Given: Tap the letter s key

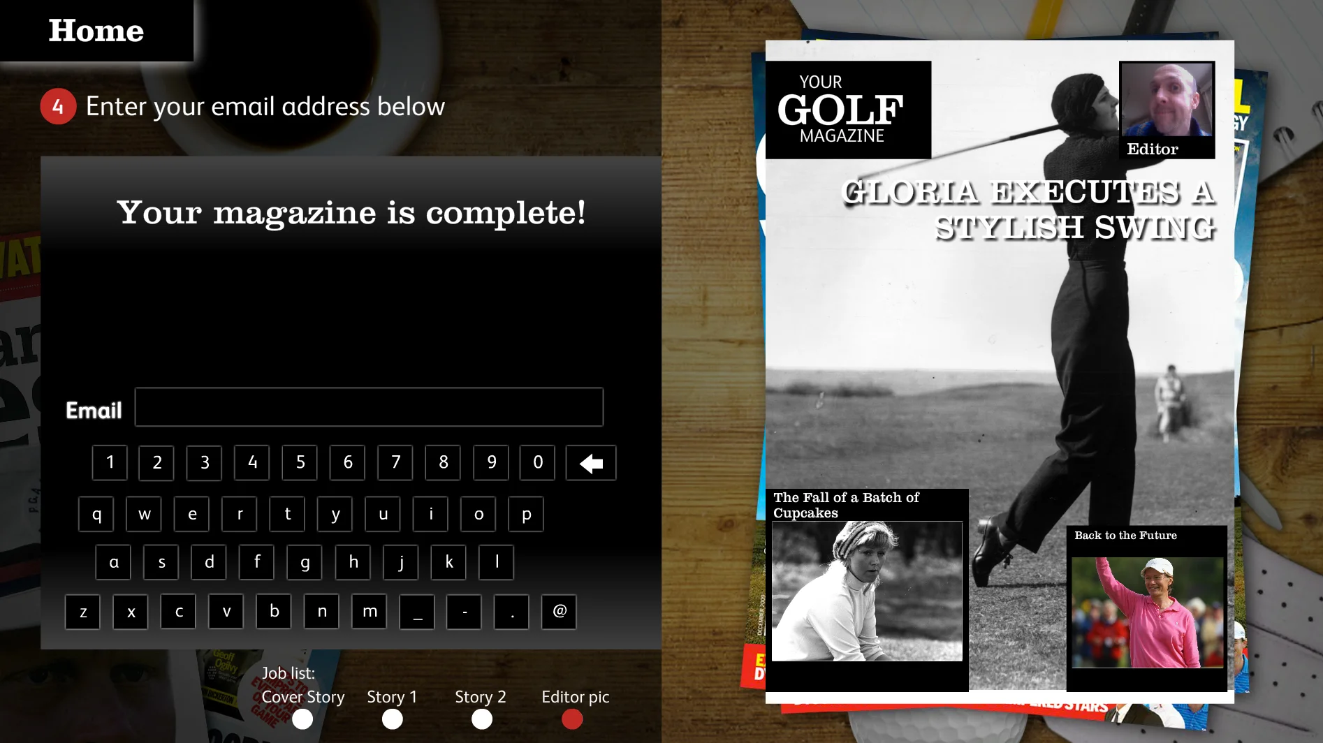Looking at the screenshot, I should pos(161,562).
